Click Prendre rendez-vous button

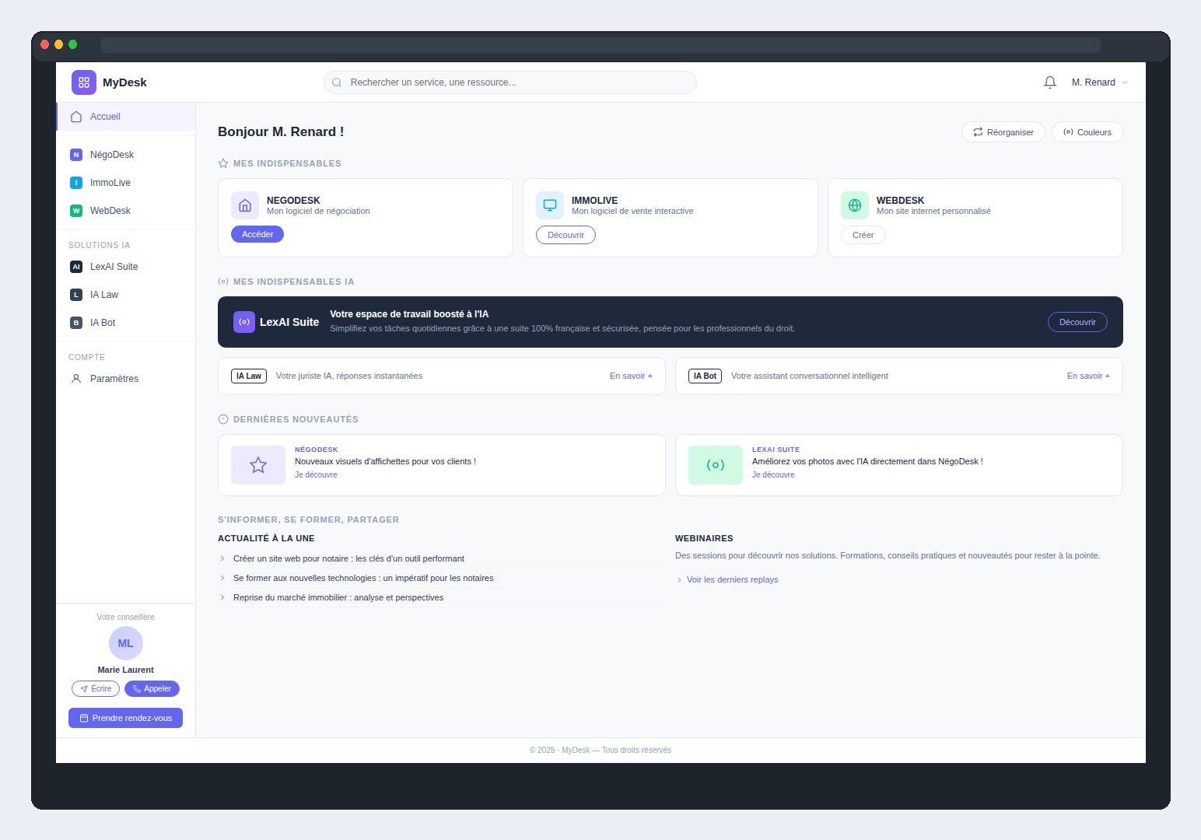[126, 718]
